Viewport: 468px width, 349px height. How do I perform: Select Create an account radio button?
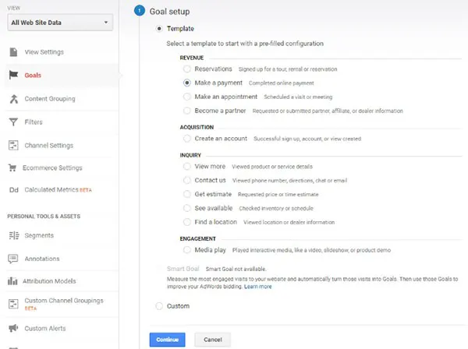(x=187, y=139)
